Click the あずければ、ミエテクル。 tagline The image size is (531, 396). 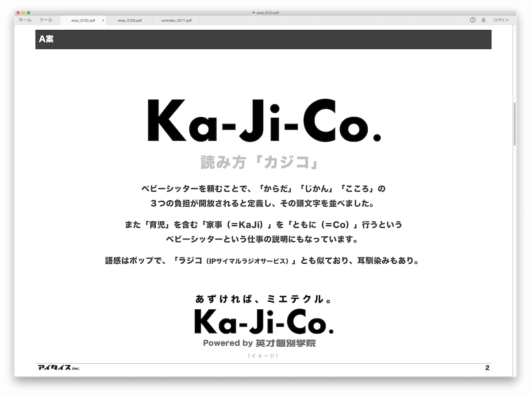(263, 299)
